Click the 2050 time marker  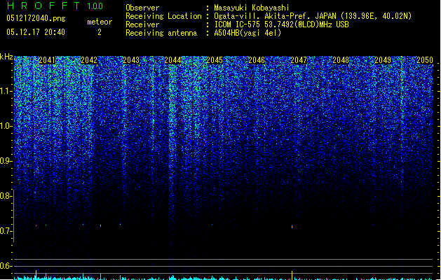tap(425, 60)
